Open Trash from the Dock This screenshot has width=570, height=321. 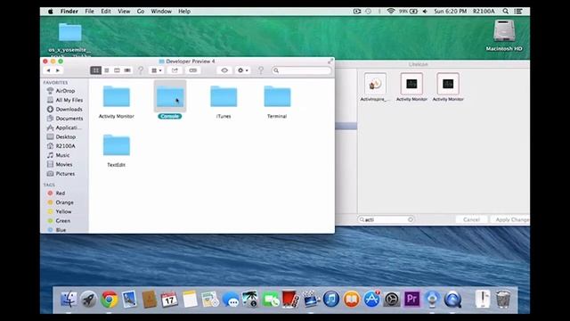[503, 300]
